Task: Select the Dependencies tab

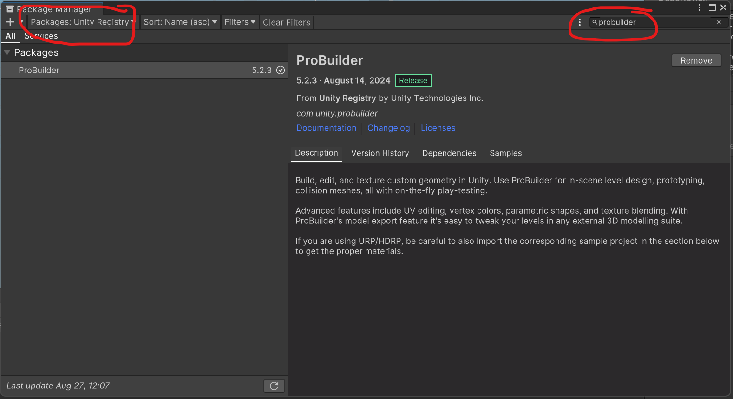Action: coord(449,153)
